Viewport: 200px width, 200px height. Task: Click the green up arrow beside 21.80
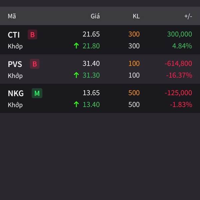pyautogui.click(x=76, y=46)
